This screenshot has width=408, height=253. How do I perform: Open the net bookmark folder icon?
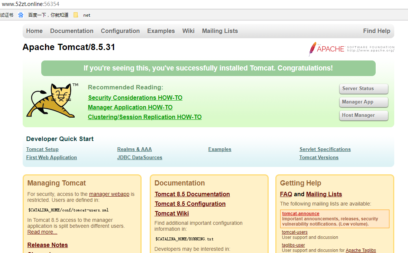point(76,15)
